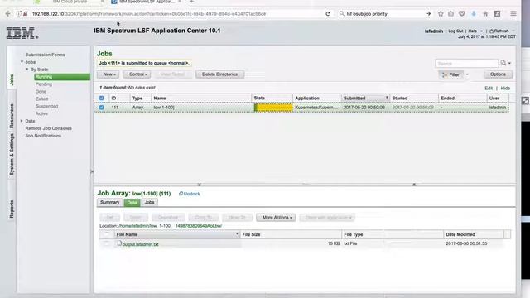
Task: Select the Resources vertical tab
Action: pos(12,116)
